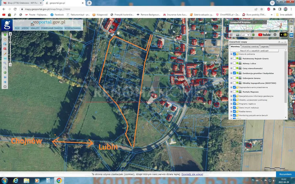Enable the Adresy i ulice layer

click(234, 64)
